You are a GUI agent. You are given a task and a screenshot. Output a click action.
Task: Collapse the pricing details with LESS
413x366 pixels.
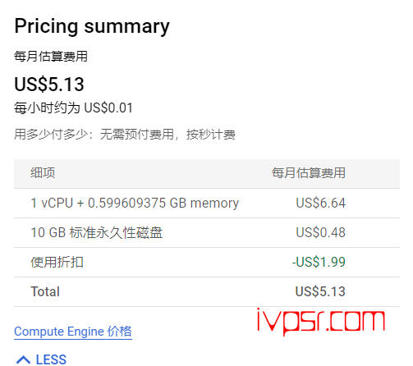click(41, 359)
